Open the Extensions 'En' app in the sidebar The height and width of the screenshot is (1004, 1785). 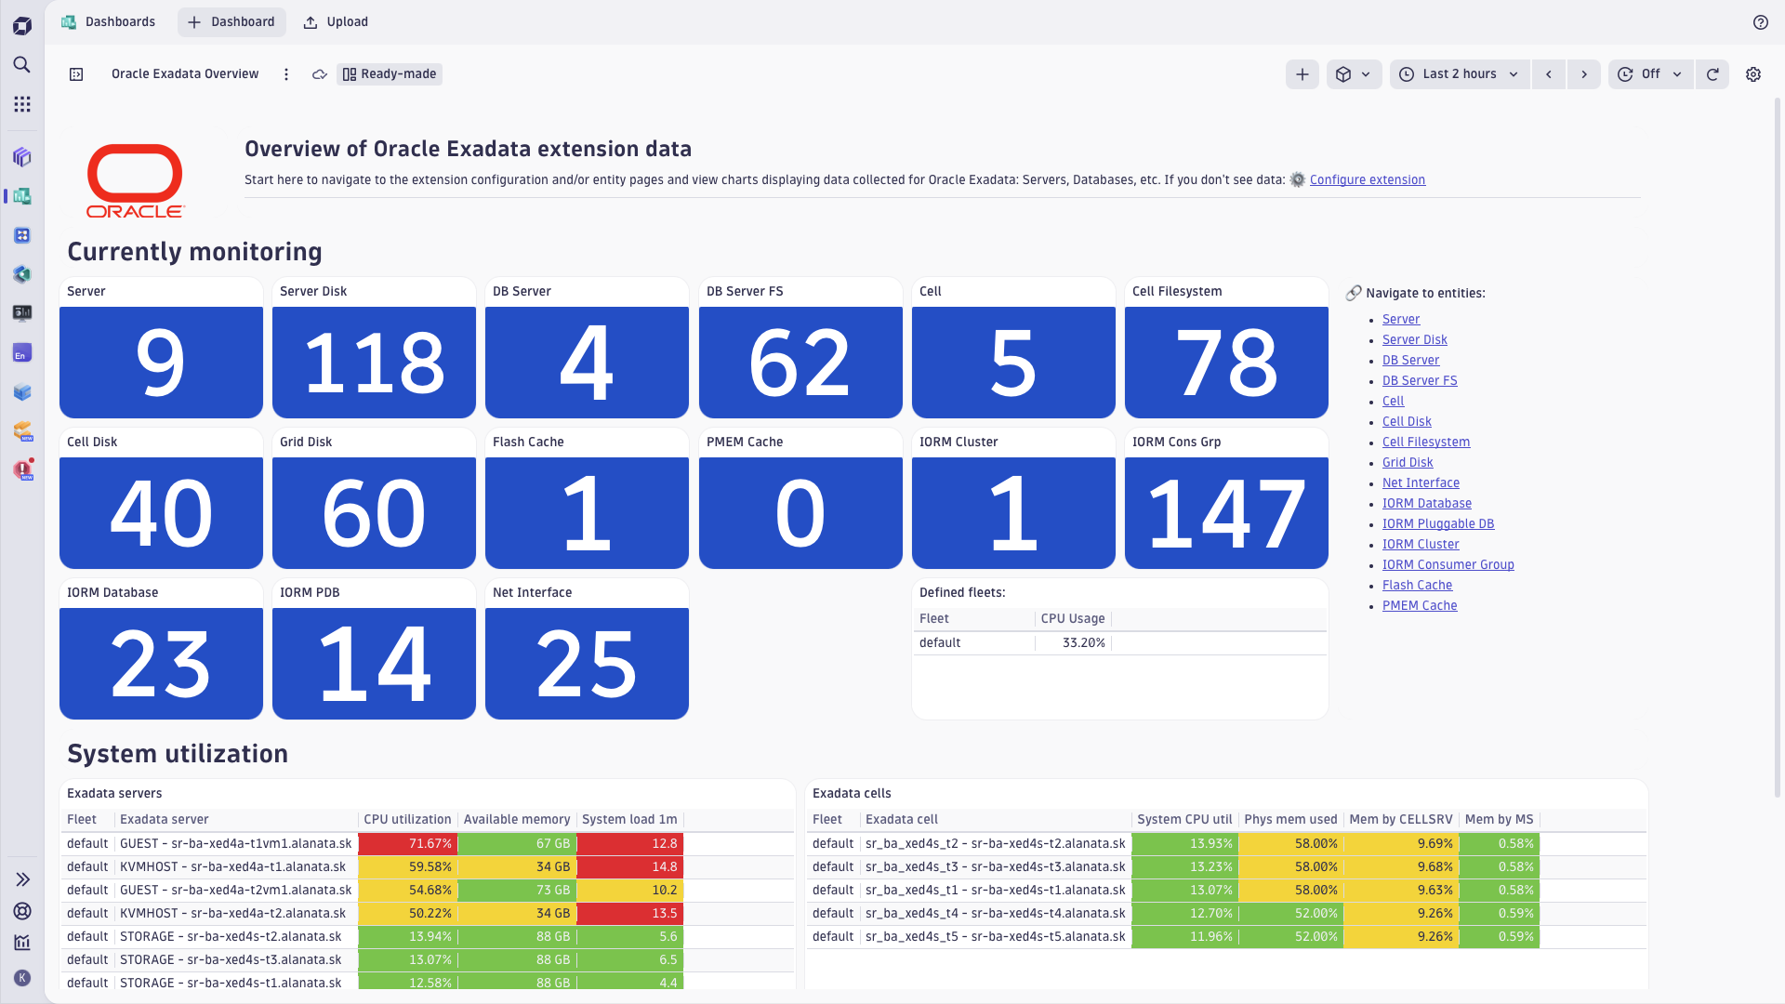point(21,352)
